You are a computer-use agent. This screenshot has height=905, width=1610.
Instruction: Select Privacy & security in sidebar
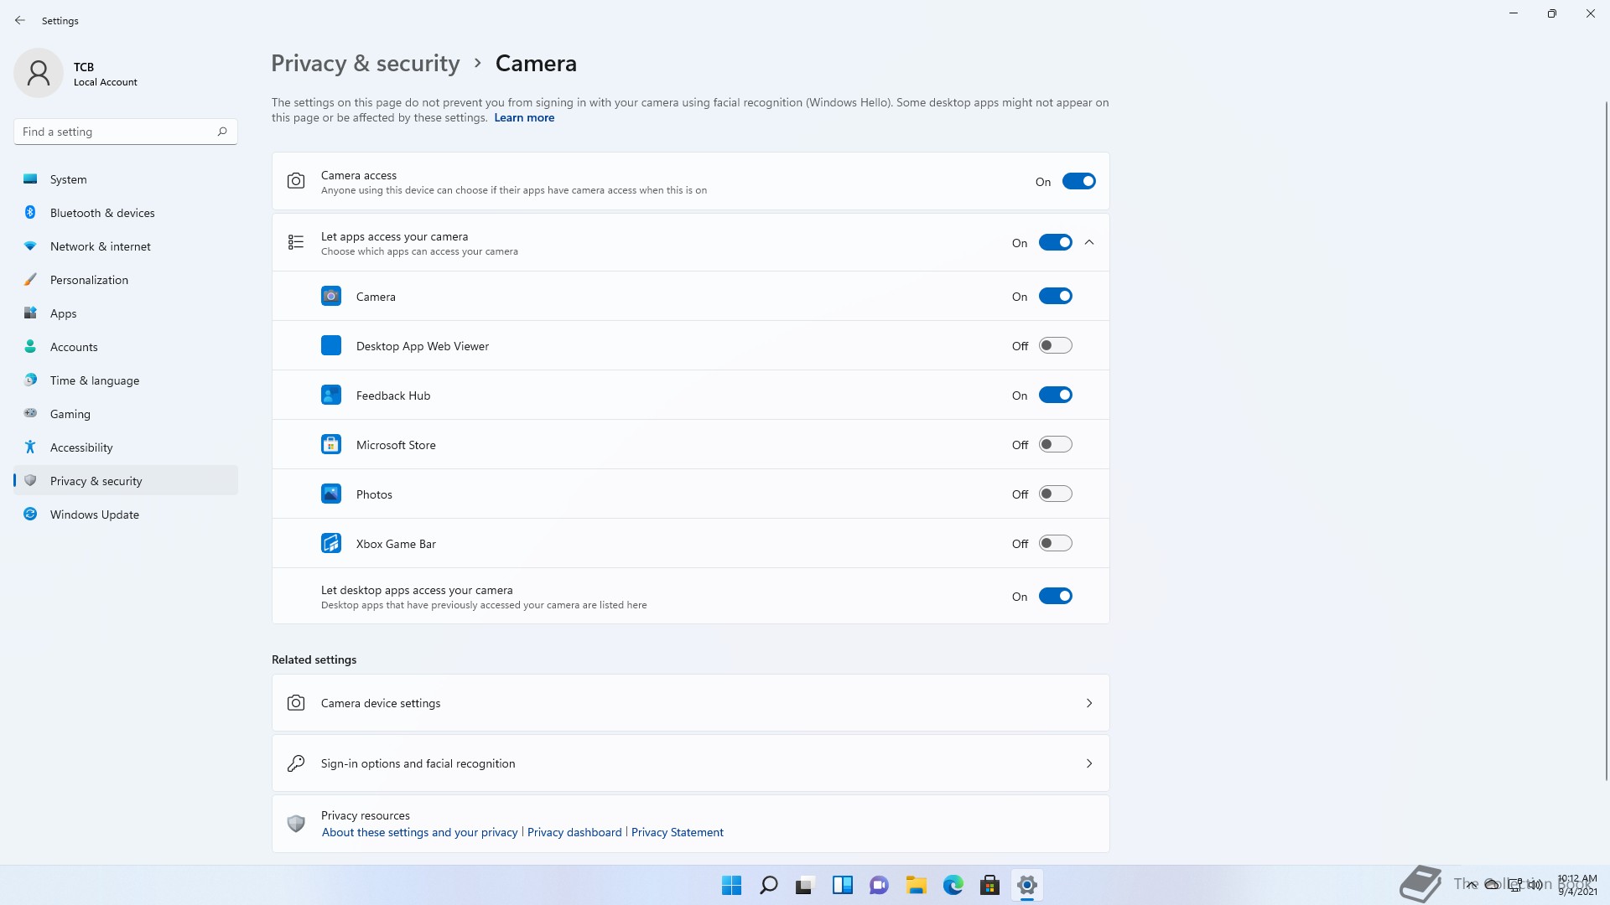tap(126, 480)
